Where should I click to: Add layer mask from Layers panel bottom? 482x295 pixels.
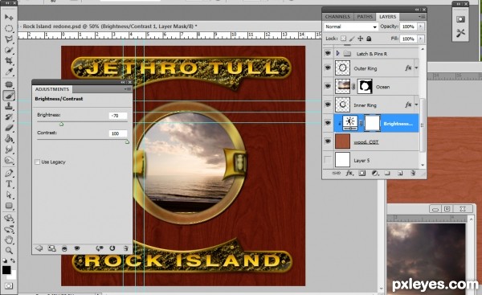(x=362, y=173)
